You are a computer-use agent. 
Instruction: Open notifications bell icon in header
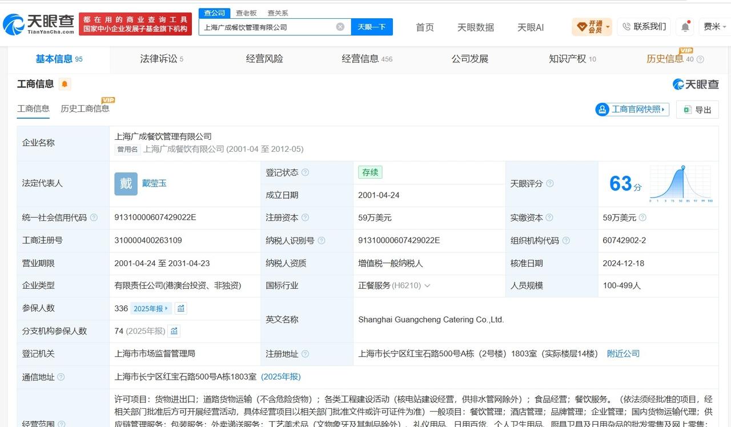[x=685, y=26]
